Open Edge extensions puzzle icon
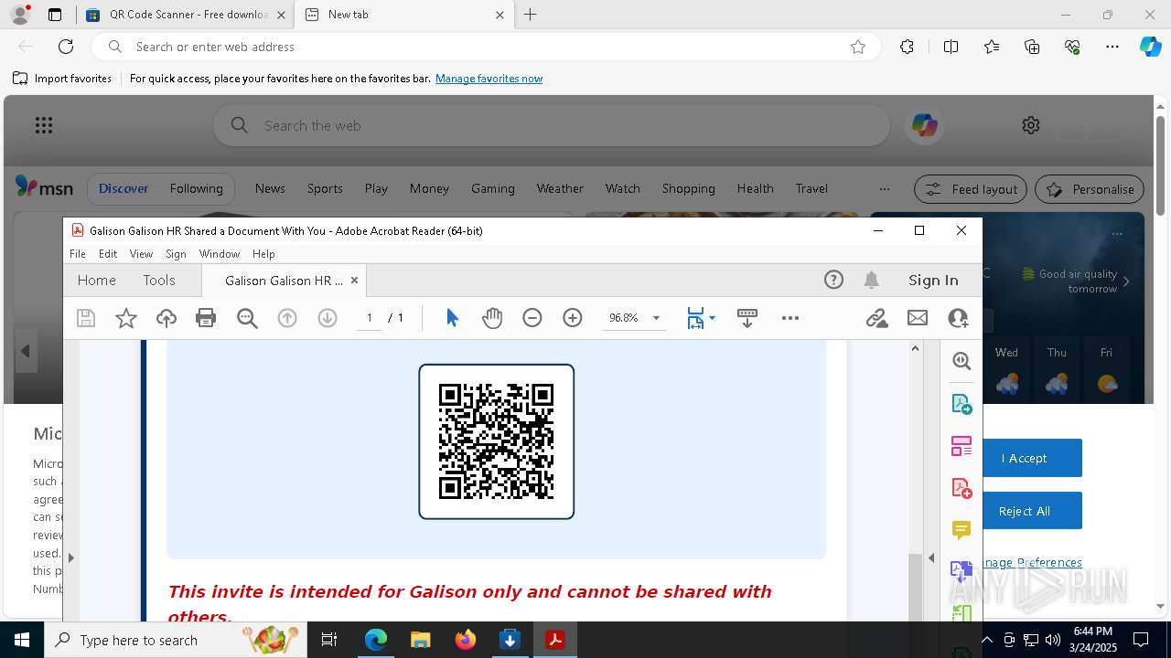The height and width of the screenshot is (658, 1171). 907,47
